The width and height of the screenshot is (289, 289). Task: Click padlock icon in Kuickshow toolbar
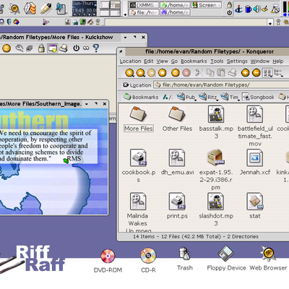click(41, 48)
